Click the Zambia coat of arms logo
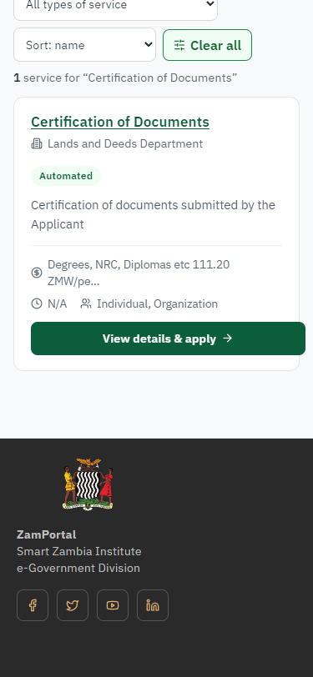The width and height of the screenshot is (313, 677). (88, 484)
